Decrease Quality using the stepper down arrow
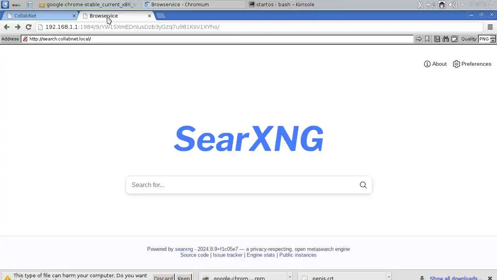The image size is (497, 280). (493, 40)
